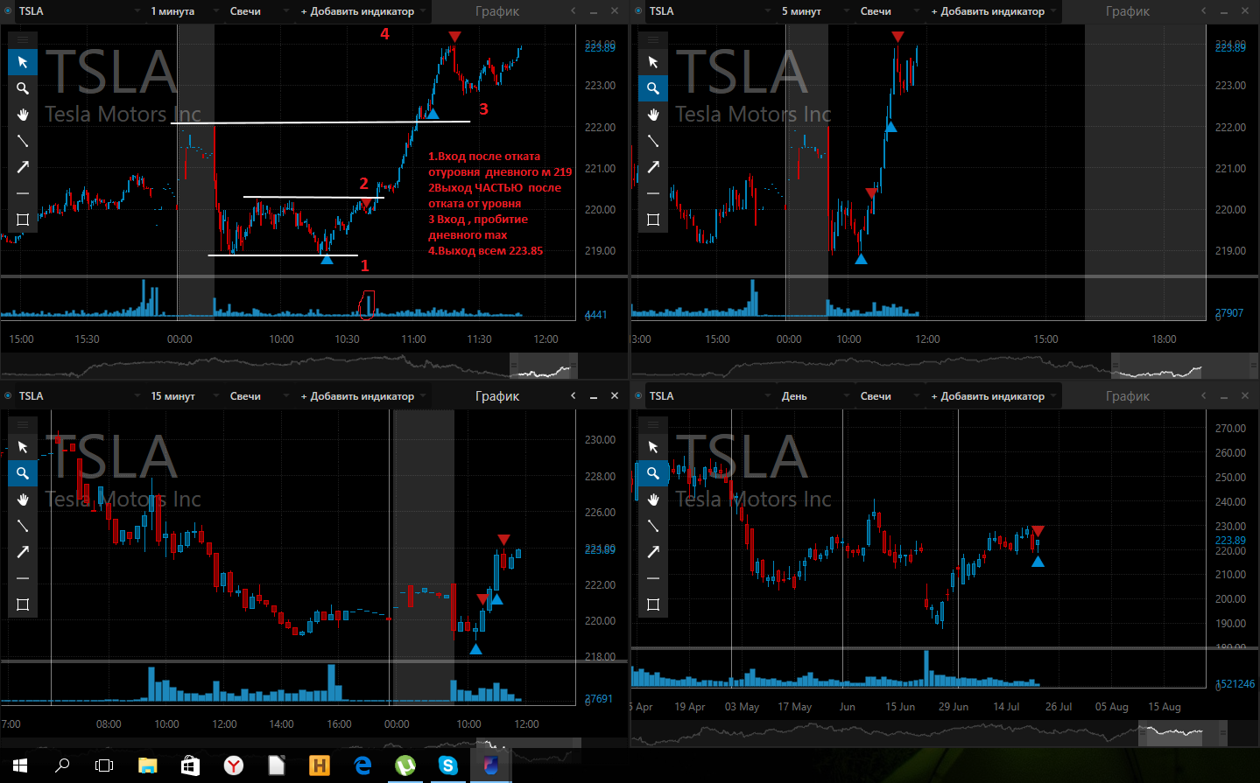The width and height of the screenshot is (1260, 783).
Task: Open TSLA ticker selector in День panel
Action: click(x=709, y=396)
